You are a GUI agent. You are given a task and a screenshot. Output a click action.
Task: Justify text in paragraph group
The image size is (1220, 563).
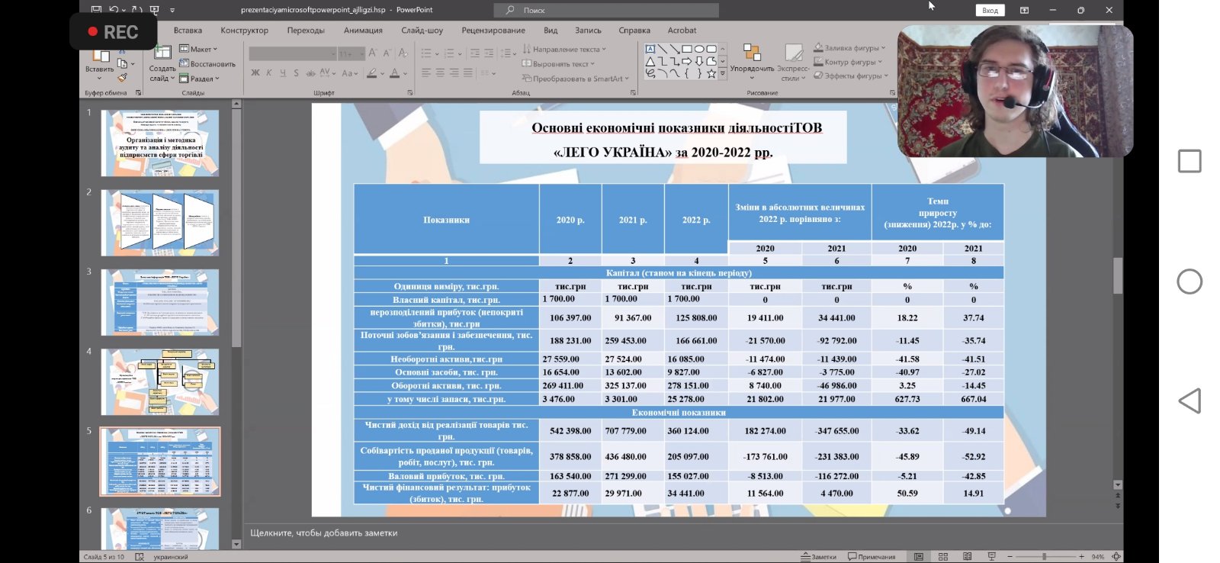(467, 73)
